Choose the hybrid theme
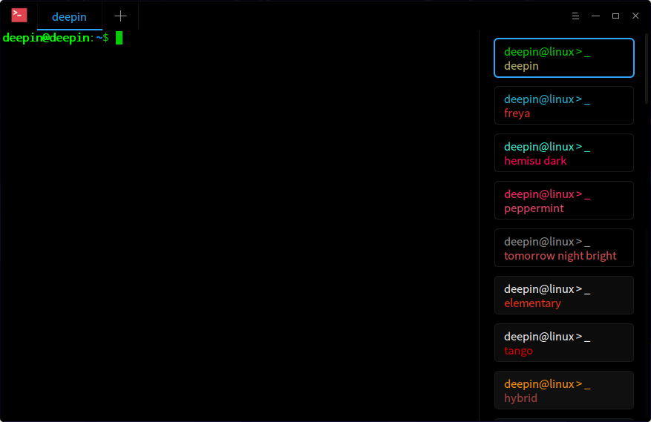The width and height of the screenshot is (651, 422). 563,390
